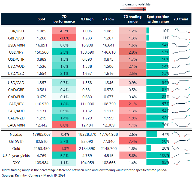
Task: Click the Oil (WTI) 7D trend sparkline
Action: click(181, 141)
